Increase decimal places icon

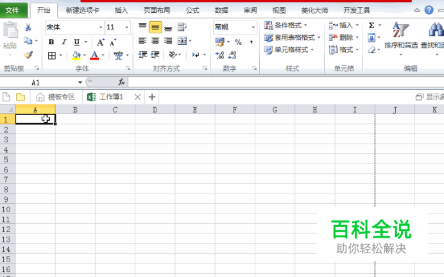pos(219,55)
